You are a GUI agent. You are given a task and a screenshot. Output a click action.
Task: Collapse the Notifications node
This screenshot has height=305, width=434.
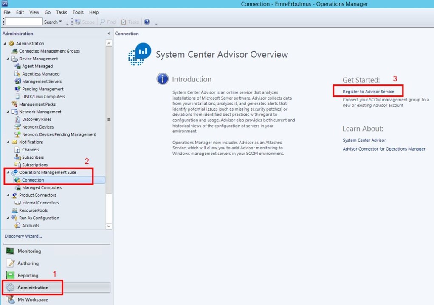(8, 142)
